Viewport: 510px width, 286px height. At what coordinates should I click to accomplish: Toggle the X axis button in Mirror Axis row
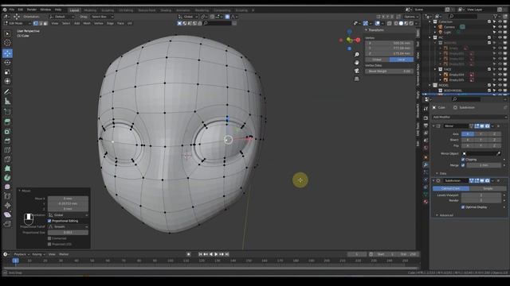pos(468,134)
